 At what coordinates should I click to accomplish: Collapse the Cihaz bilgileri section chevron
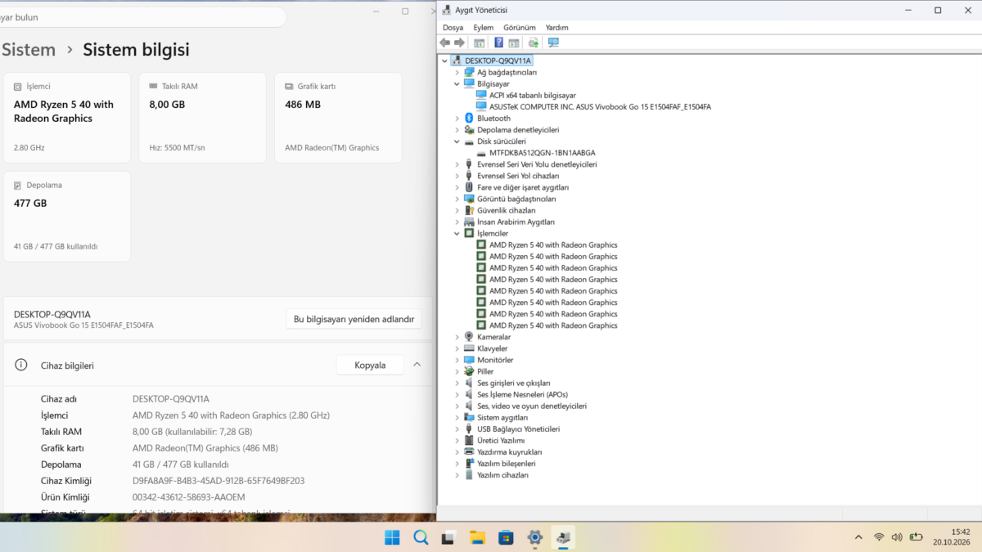(417, 365)
